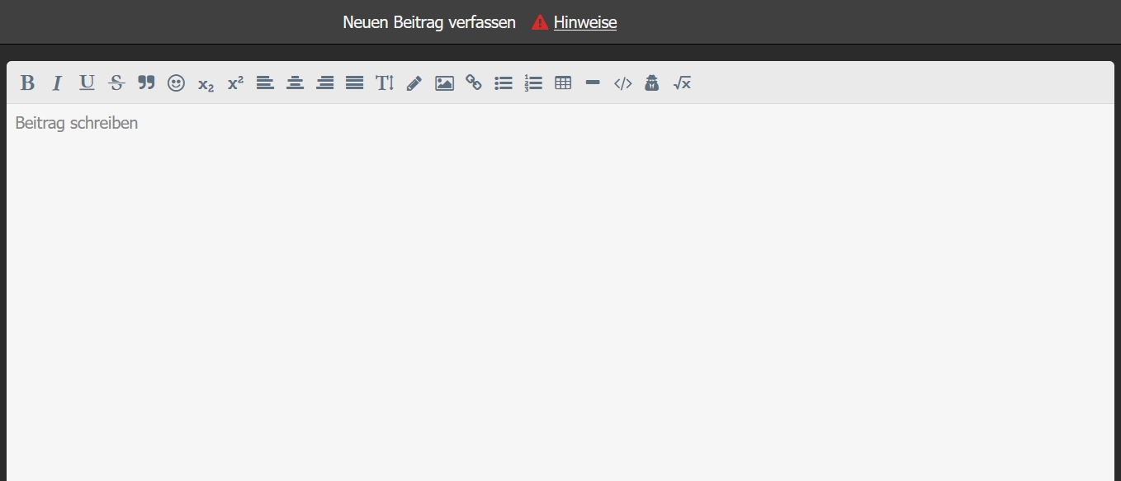
Task: Open the emoji smiley picker
Action: point(176,83)
